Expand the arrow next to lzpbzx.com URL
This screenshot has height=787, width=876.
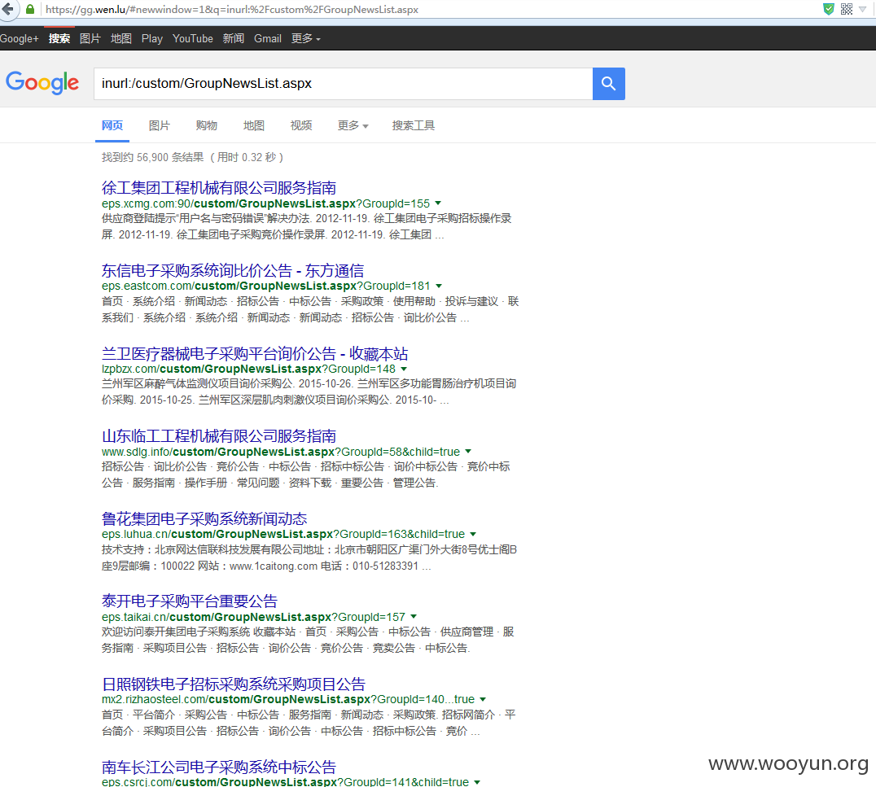(x=404, y=369)
